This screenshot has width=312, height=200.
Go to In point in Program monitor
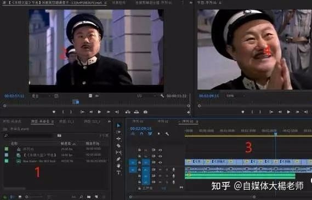point(271,112)
